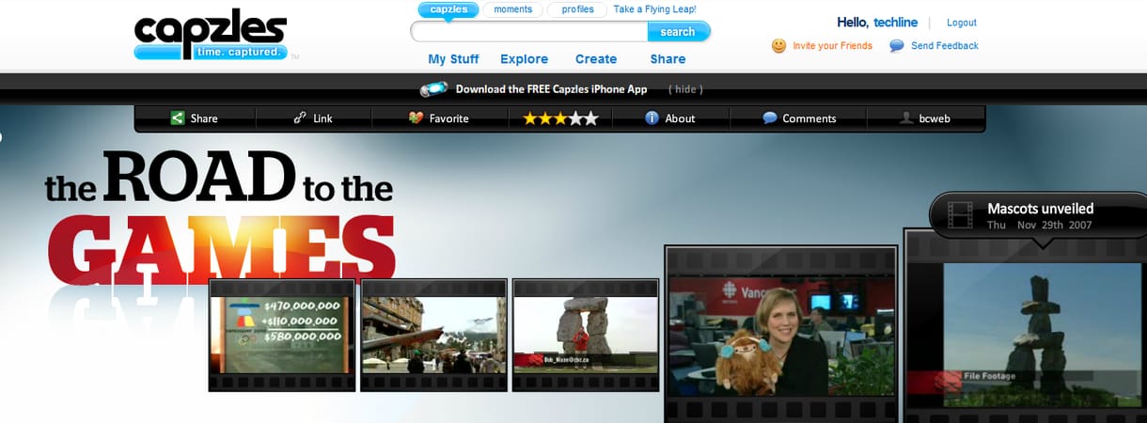Click the Capzles logo
The width and height of the screenshot is (1147, 423).
[x=210, y=36]
